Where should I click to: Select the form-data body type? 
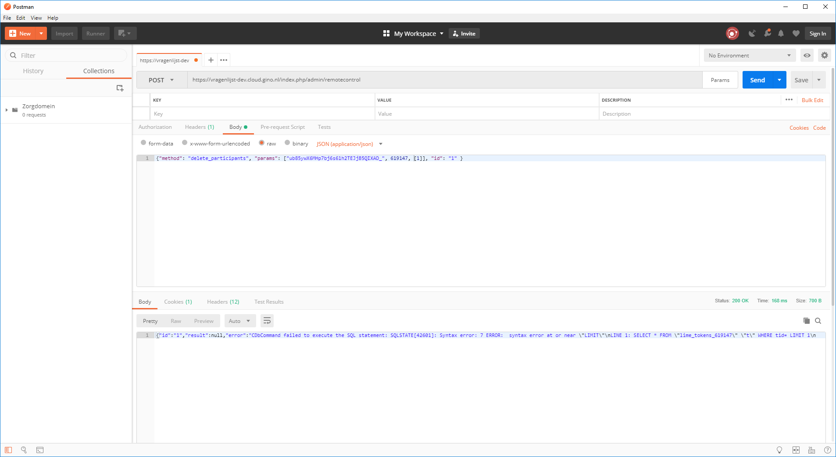(143, 143)
